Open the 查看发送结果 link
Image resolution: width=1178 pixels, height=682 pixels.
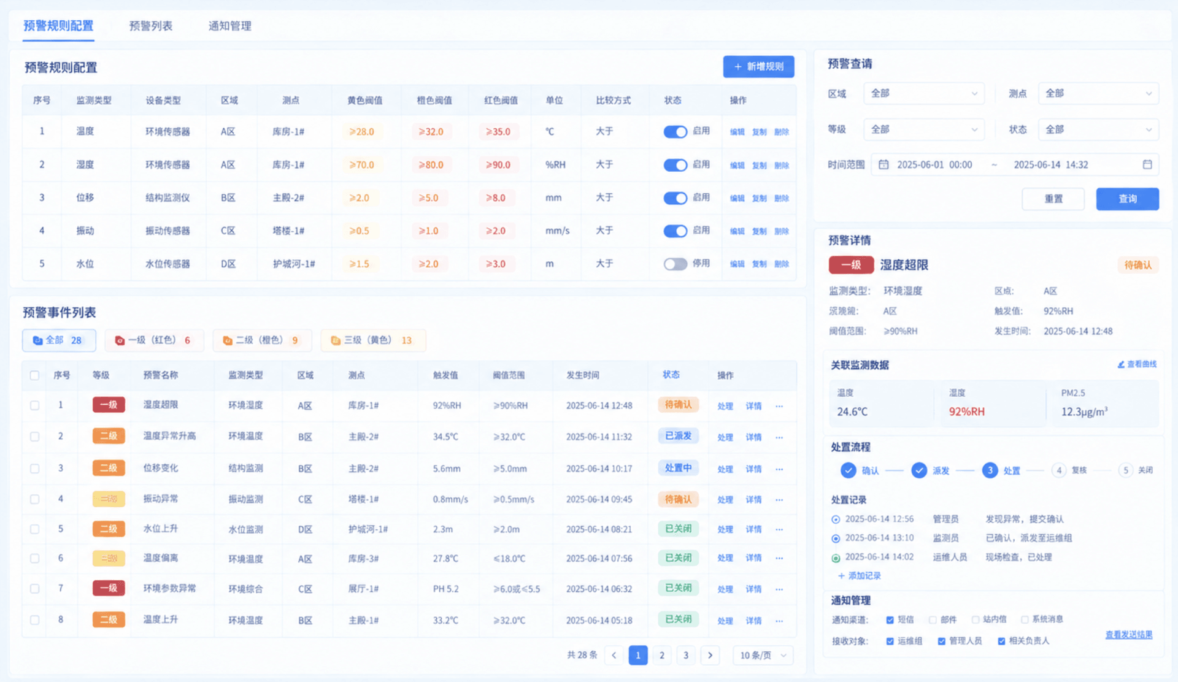[x=1128, y=635]
